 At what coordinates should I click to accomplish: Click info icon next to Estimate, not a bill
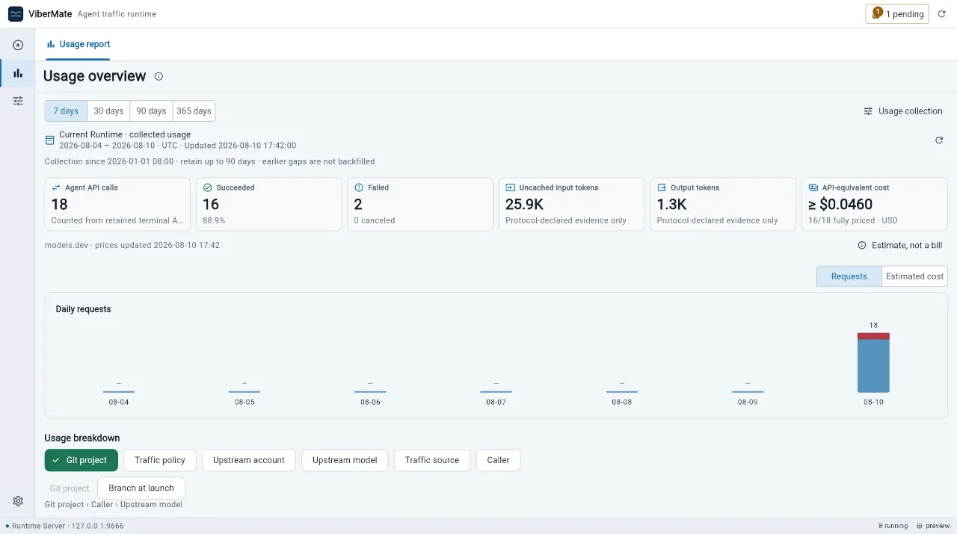(862, 245)
